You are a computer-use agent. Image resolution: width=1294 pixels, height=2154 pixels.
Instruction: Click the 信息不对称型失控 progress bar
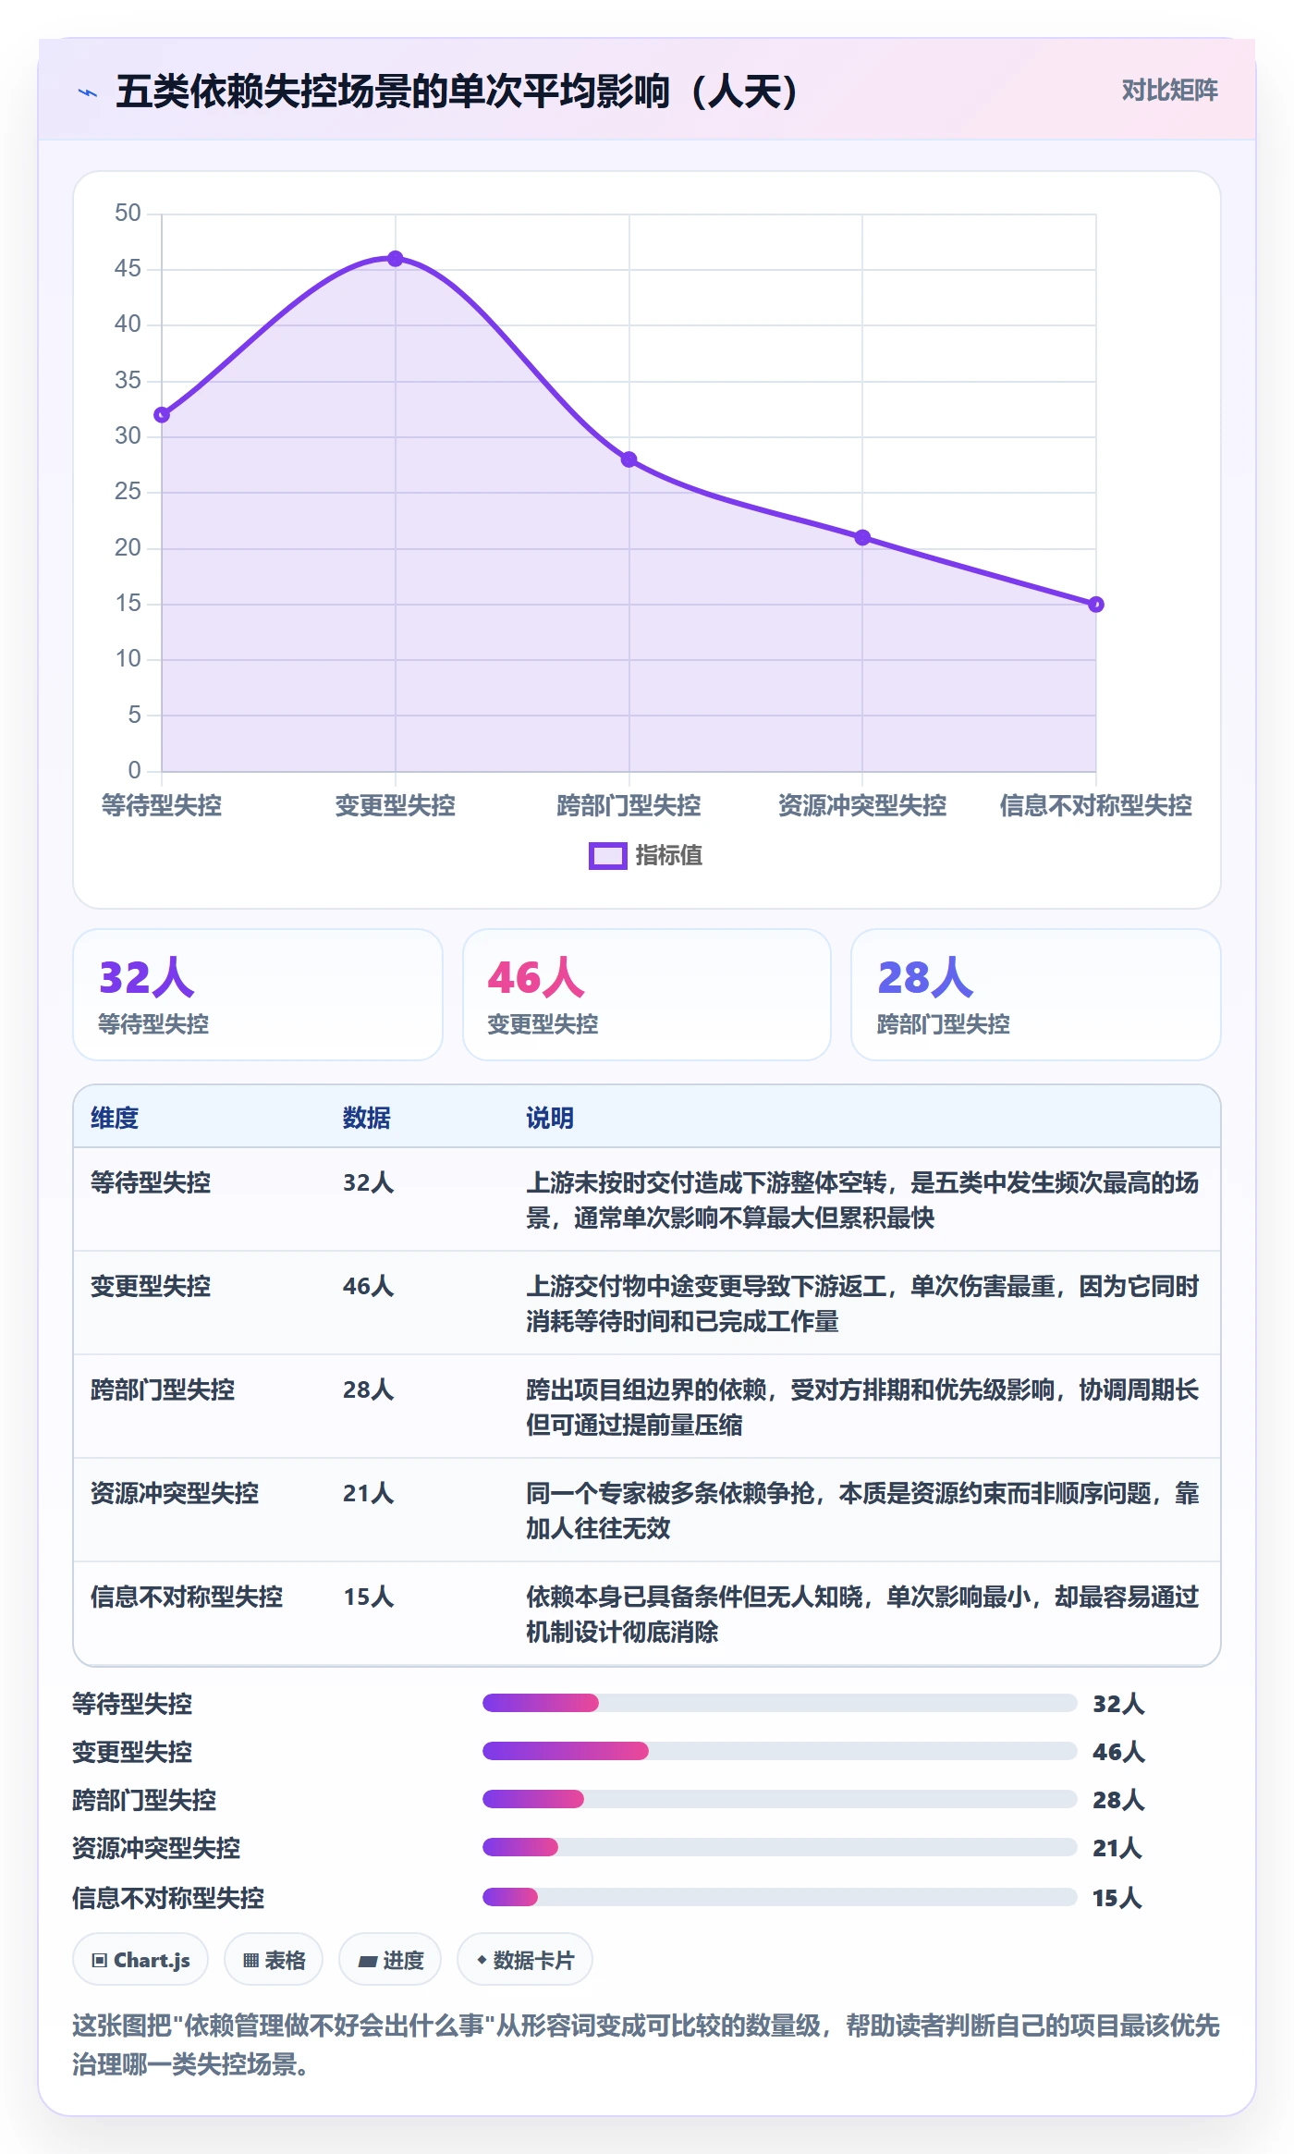click(780, 1897)
